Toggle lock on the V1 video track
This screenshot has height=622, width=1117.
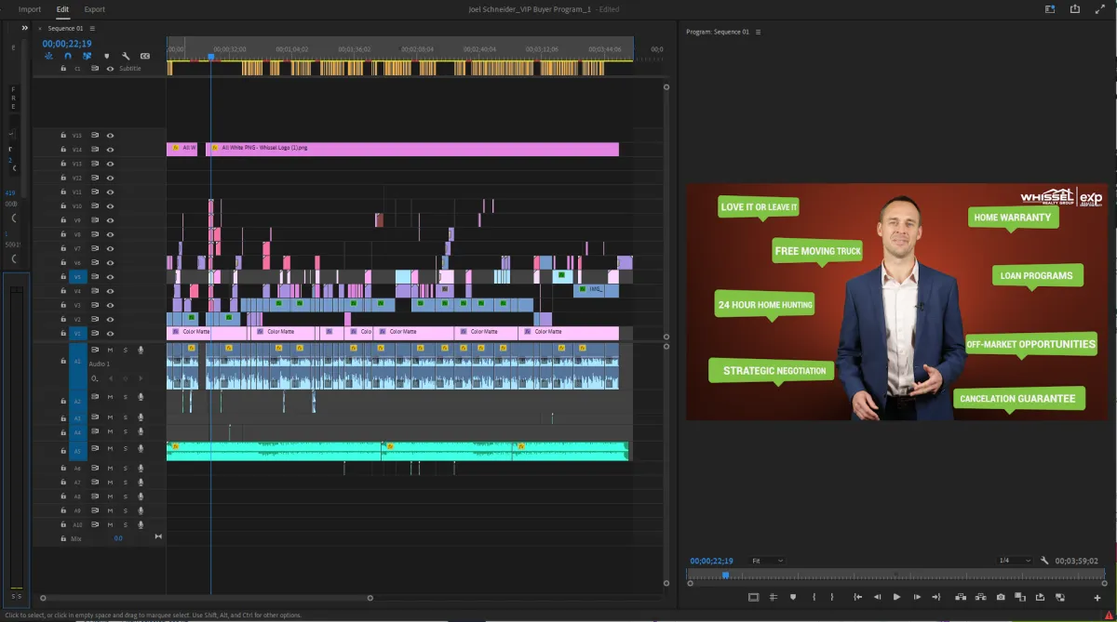[63, 333]
